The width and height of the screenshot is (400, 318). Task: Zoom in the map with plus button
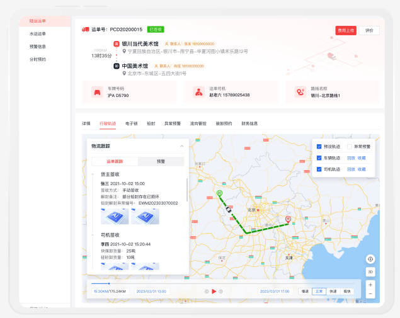point(370,285)
